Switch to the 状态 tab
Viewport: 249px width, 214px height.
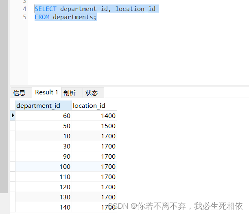click(x=94, y=93)
